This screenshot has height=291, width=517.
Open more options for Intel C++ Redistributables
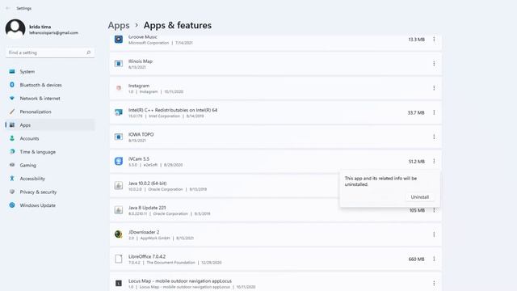pos(434,112)
